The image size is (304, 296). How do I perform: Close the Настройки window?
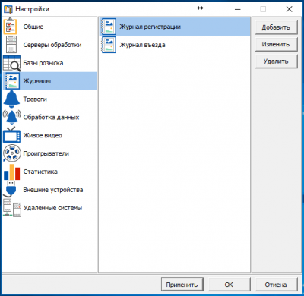(x=289, y=9)
